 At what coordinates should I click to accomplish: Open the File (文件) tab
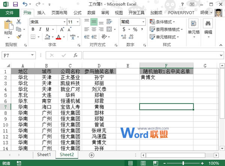click(10, 13)
